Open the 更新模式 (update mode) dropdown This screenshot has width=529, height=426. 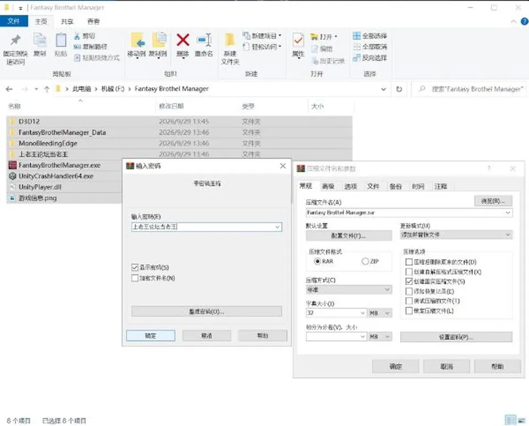456,235
